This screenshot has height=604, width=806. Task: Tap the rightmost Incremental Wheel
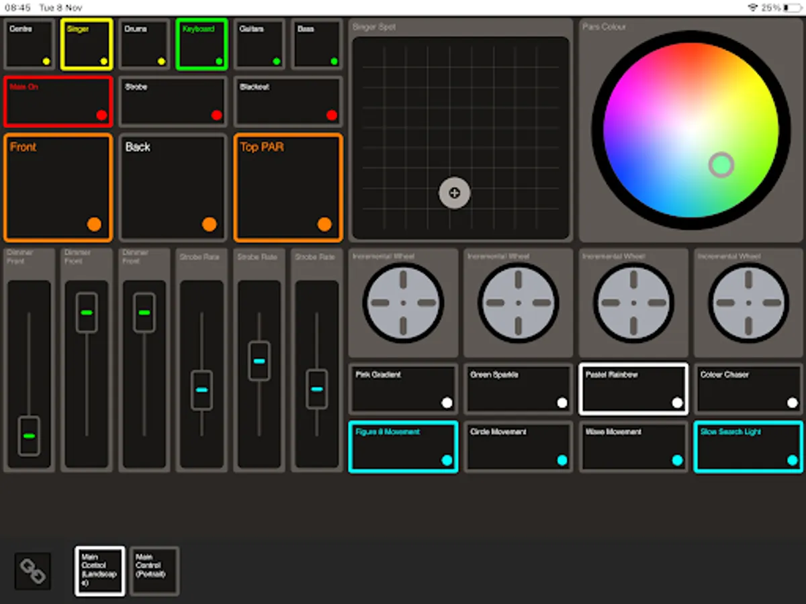747,302
